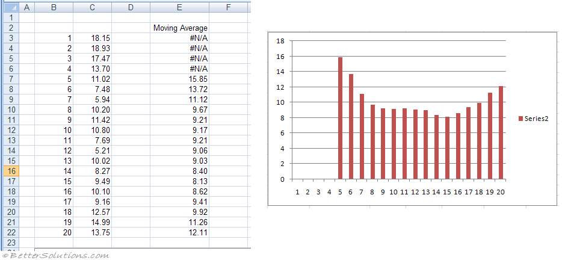
Task: Click cell containing 5.94
Action: pos(93,99)
